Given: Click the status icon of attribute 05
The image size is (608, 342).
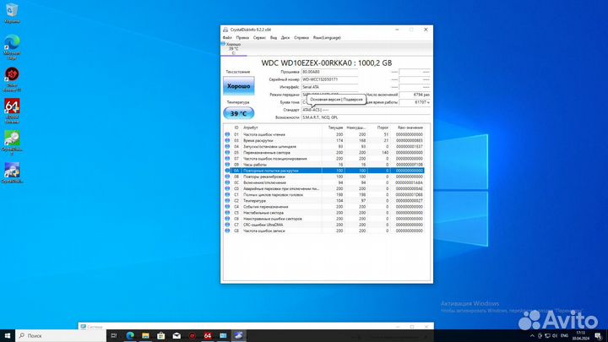Looking at the screenshot, I should (x=227, y=152).
